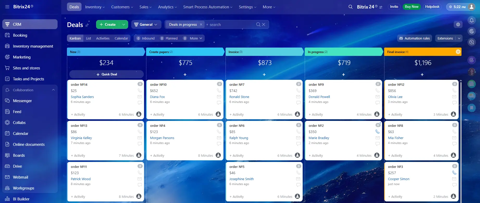Open the notifications bell icon
480x203 pixels.
(471, 20)
